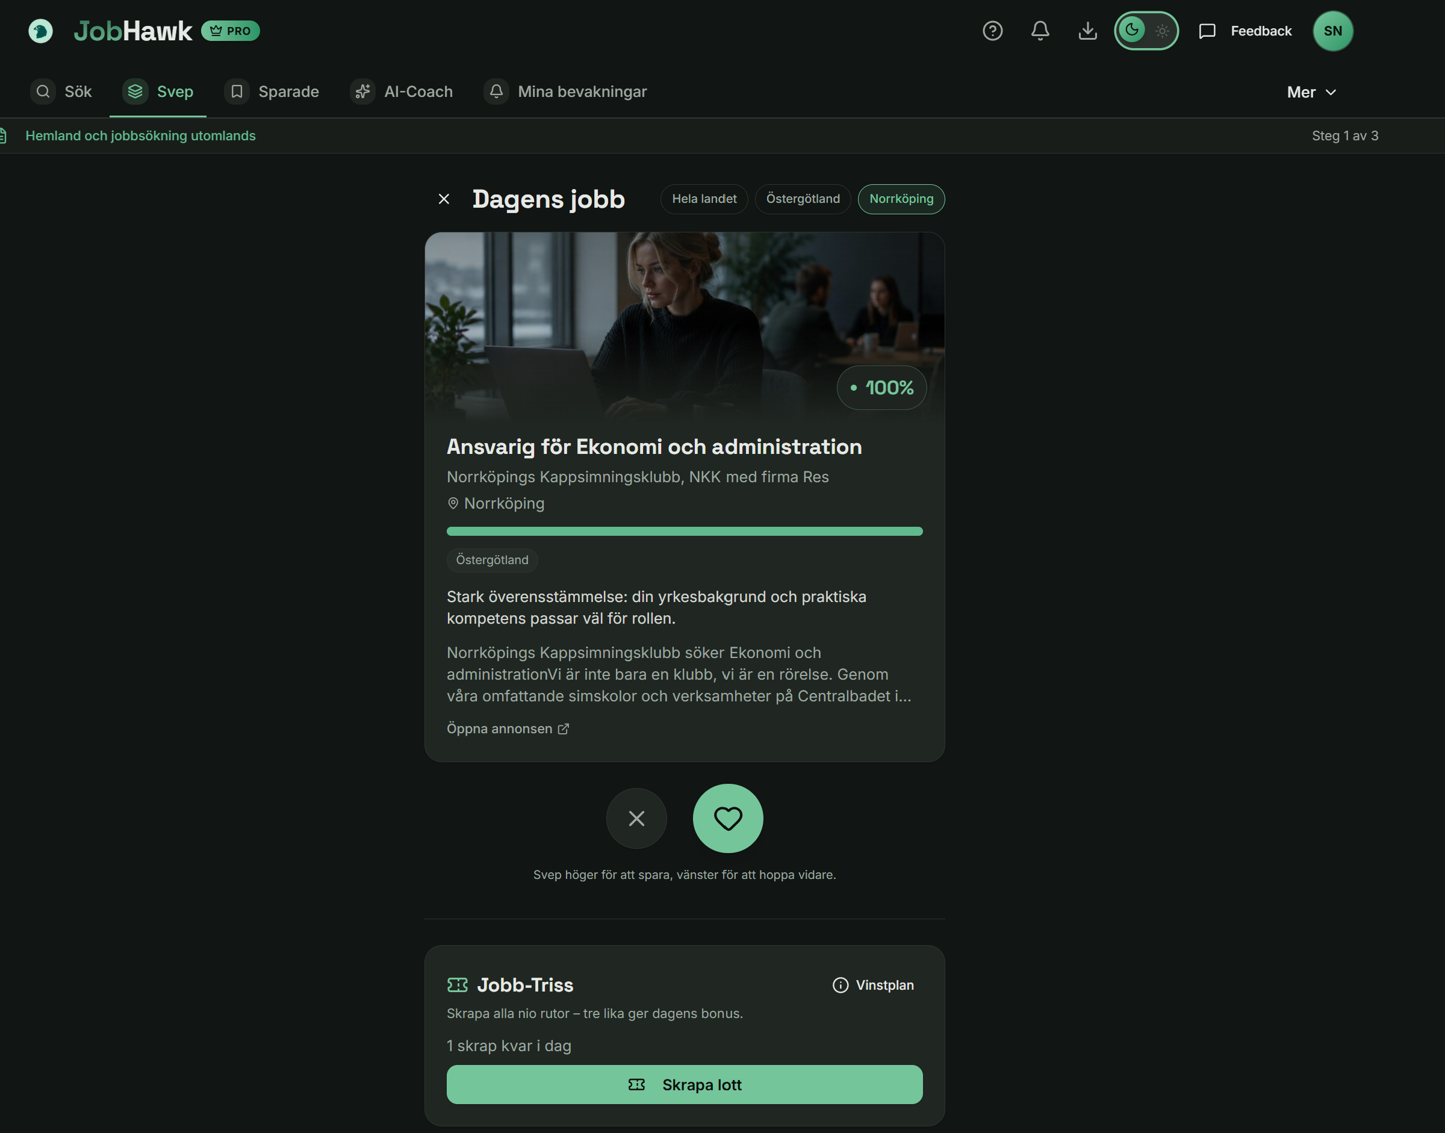The height and width of the screenshot is (1133, 1445).
Task: Go to the Sök tab
Action: point(61,92)
